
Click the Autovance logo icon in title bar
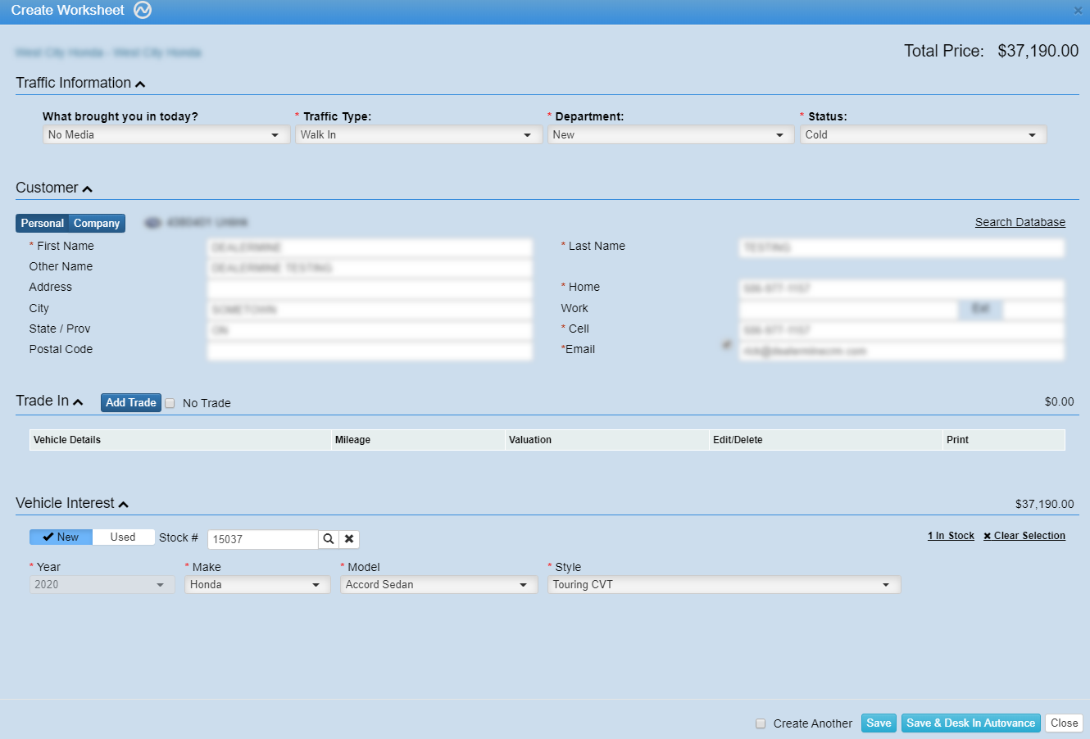coord(143,11)
